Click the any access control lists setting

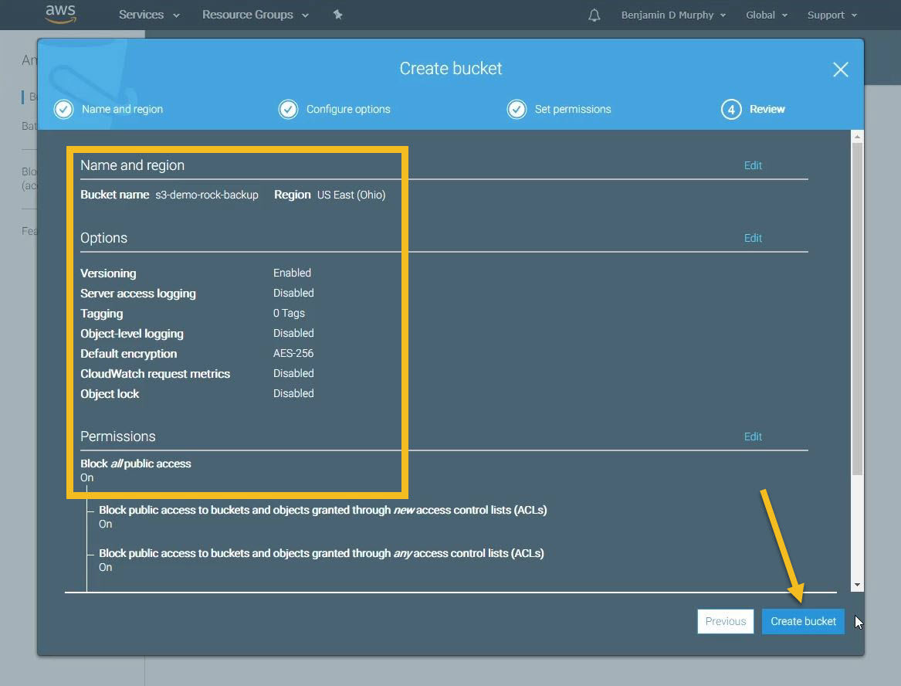321,553
